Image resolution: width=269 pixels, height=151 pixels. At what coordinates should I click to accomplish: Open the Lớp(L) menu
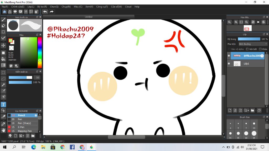pyautogui.click(x=31, y=7)
